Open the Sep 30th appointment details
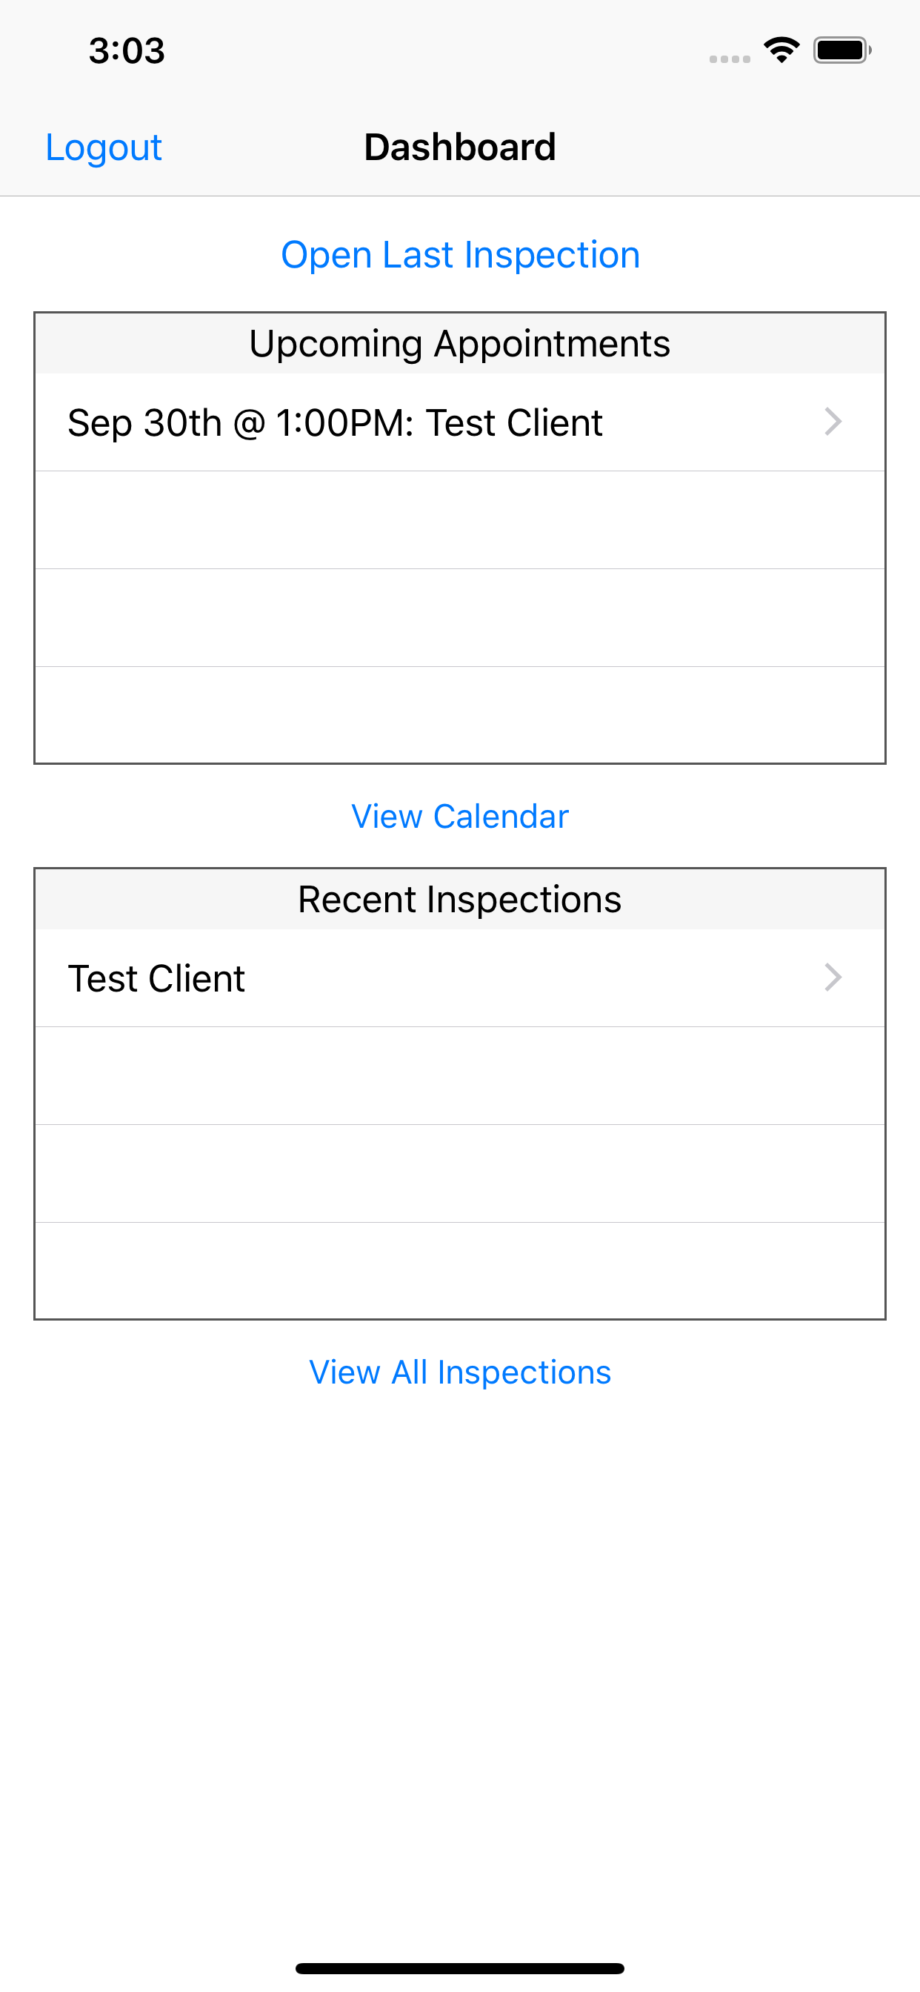Image resolution: width=920 pixels, height=1992 pixels. pos(460,422)
